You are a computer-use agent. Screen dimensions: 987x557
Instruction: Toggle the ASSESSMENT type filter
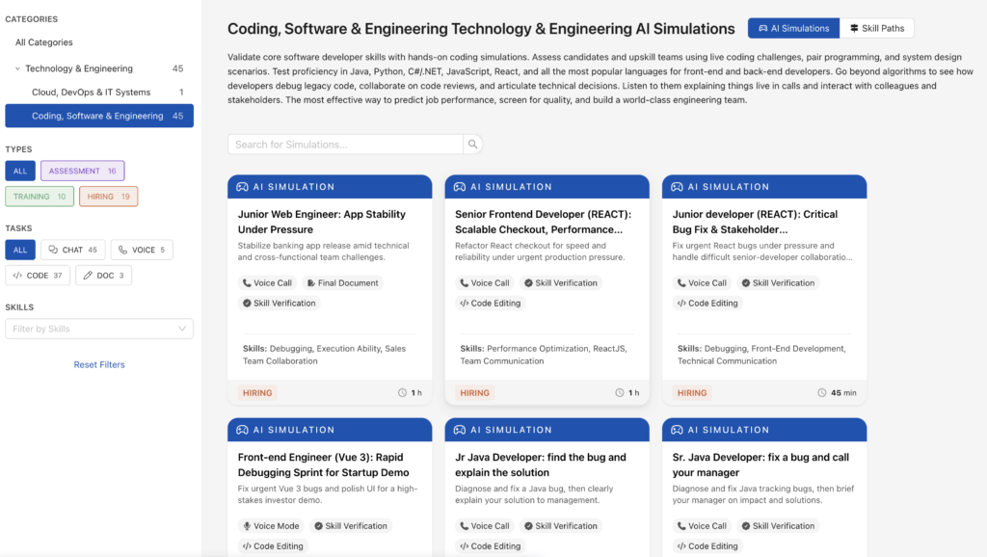click(x=82, y=171)
